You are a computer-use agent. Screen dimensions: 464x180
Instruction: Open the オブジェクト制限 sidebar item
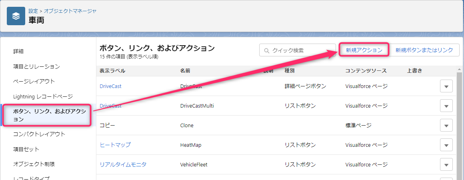click(34, 164)
